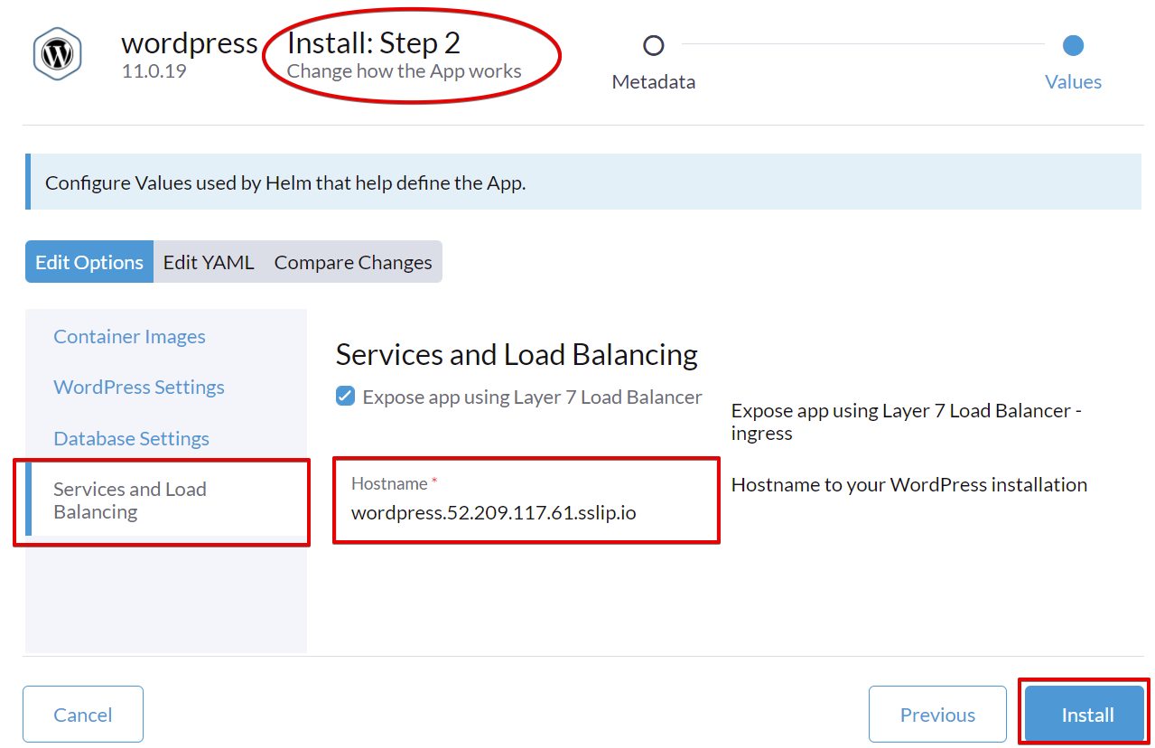Go to Container Images section
Viewport: 1155px width, 748px height.
tap(130, 336)
